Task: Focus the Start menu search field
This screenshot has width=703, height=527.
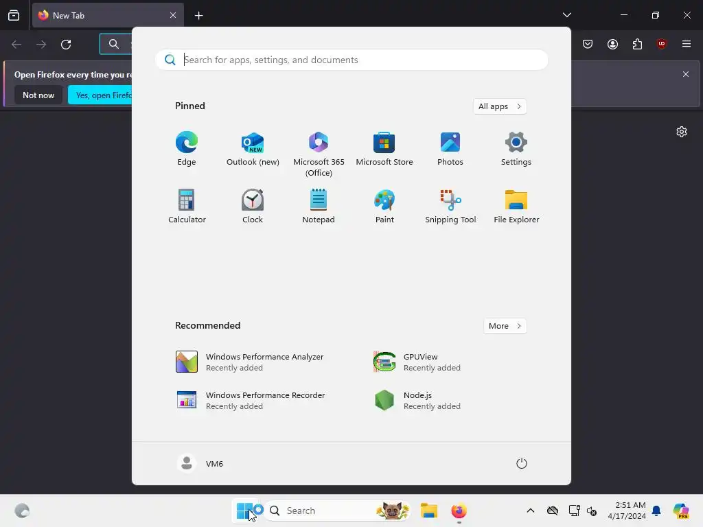Action: click(351, 60)
